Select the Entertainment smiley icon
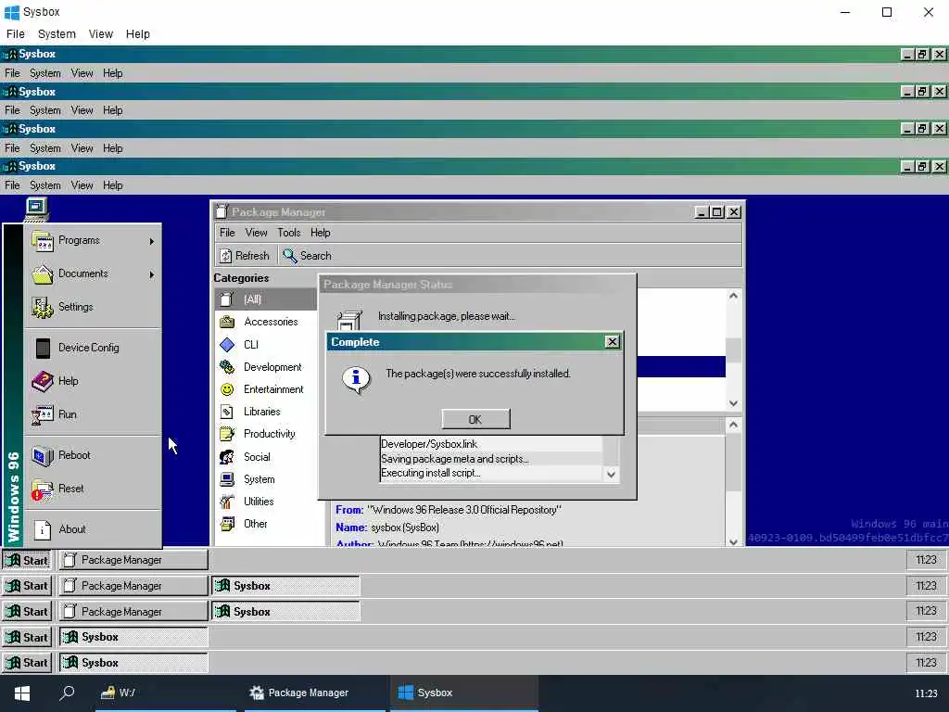 click(227, 389)
